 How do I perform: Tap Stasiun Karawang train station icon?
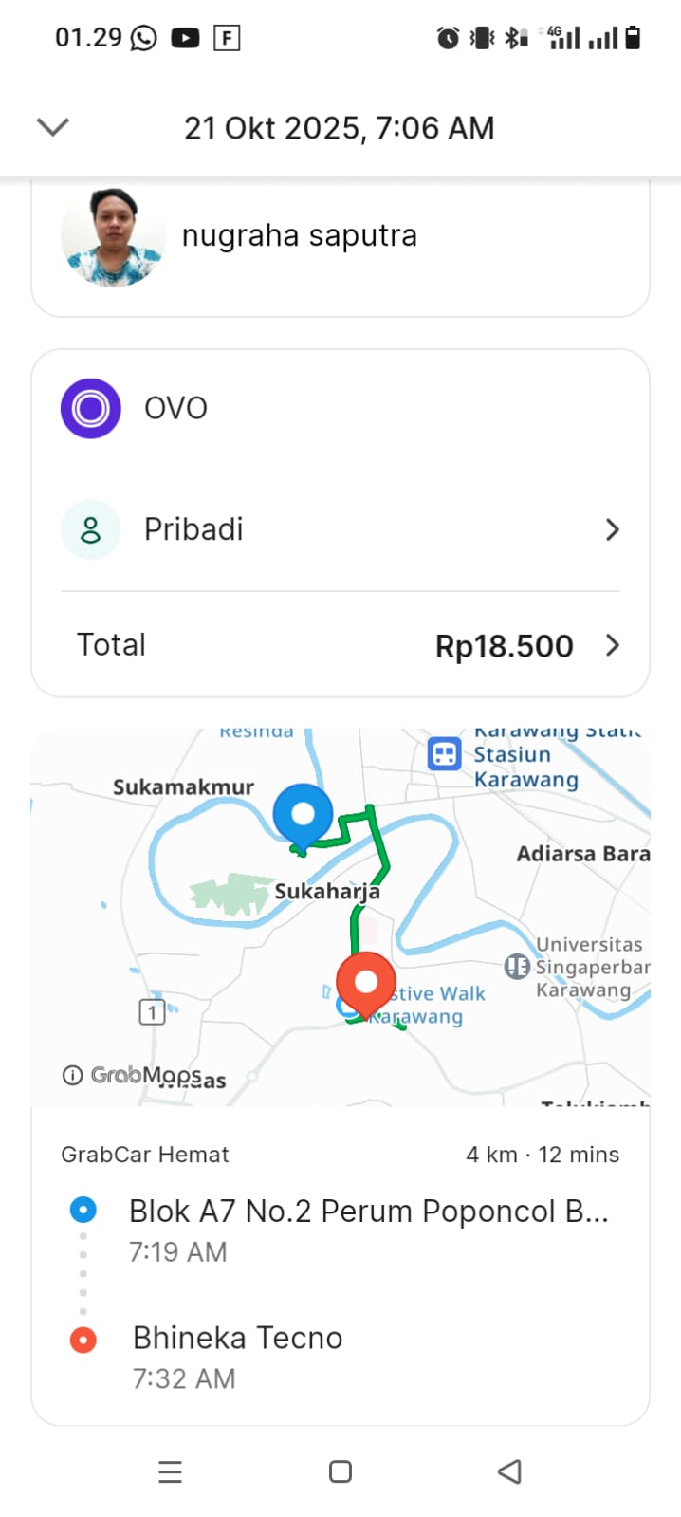pyautogui.click(x=444, y=754)
